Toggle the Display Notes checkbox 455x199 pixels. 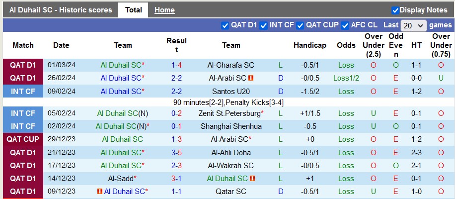395,10
